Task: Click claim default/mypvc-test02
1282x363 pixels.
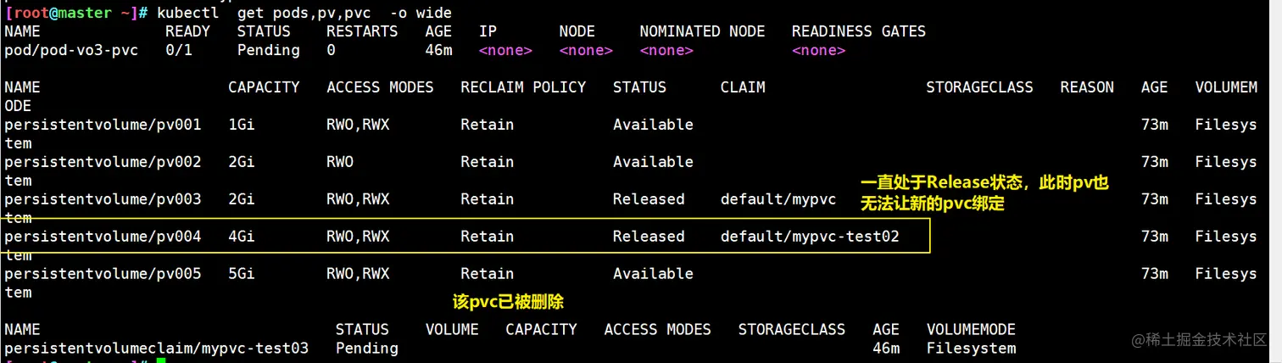Action: point(810,237)
